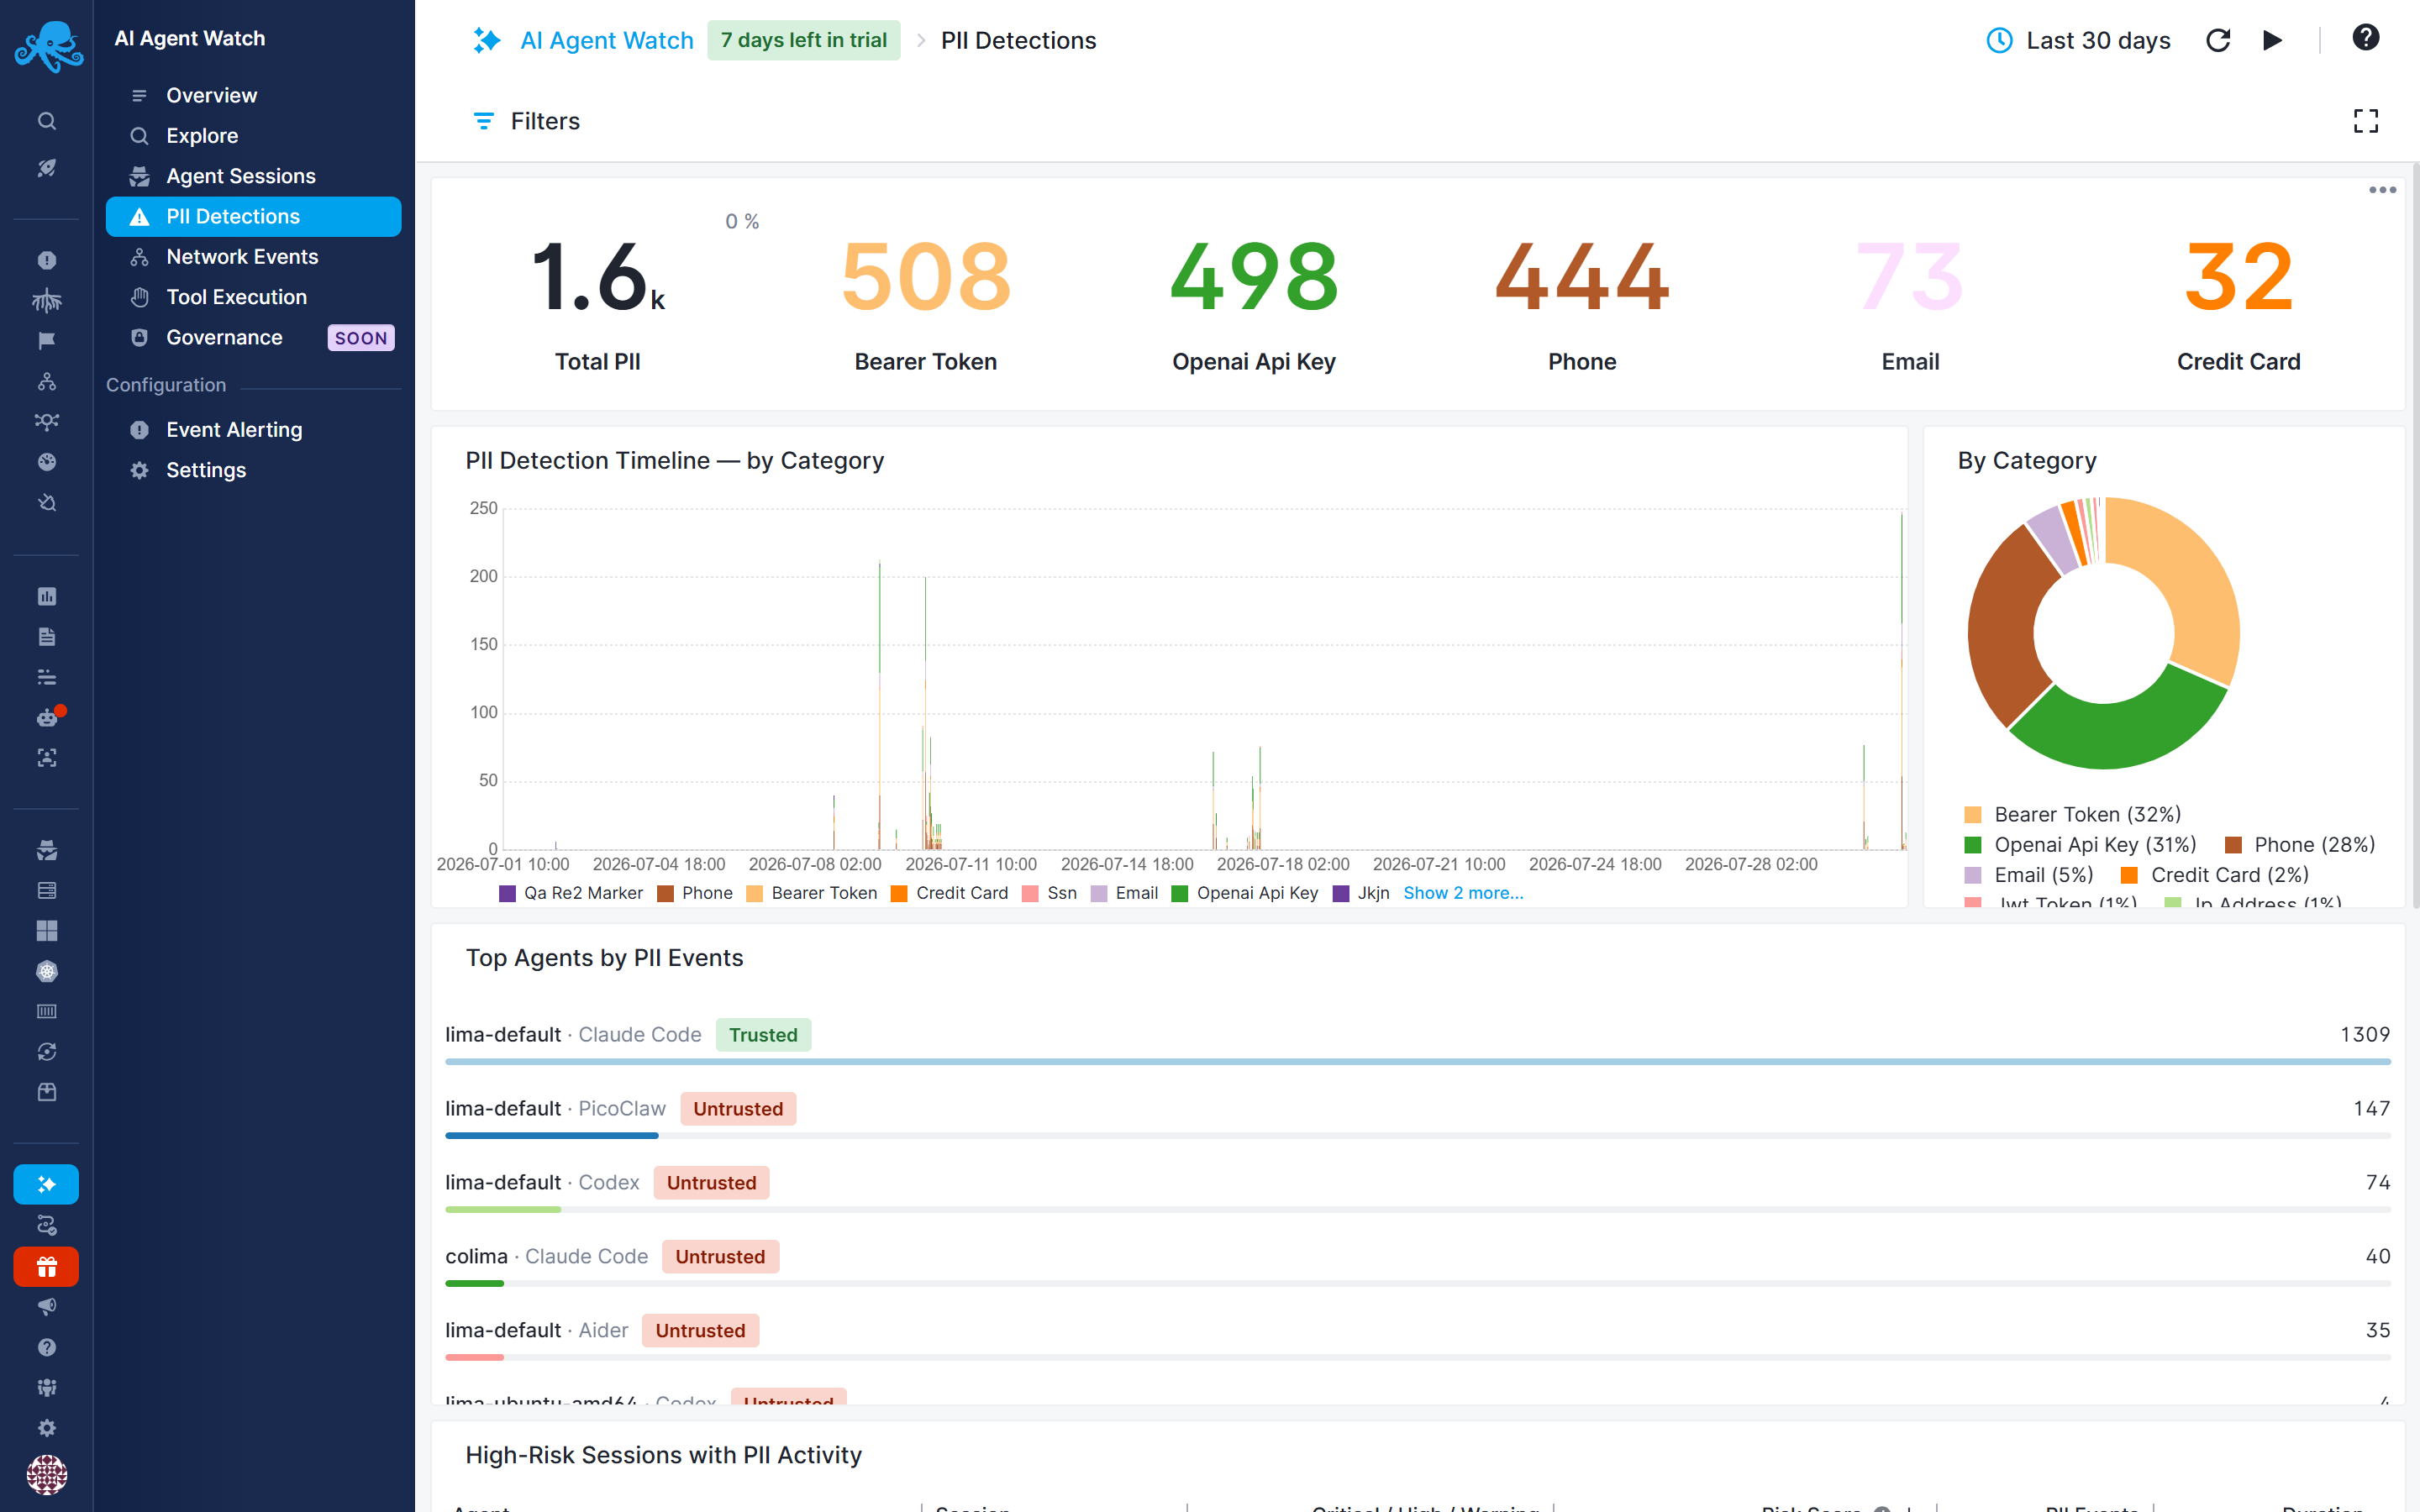Toggle Credit Card series in timeline legend
This screenshot has width=2420, height=1512.
(950, 893)
